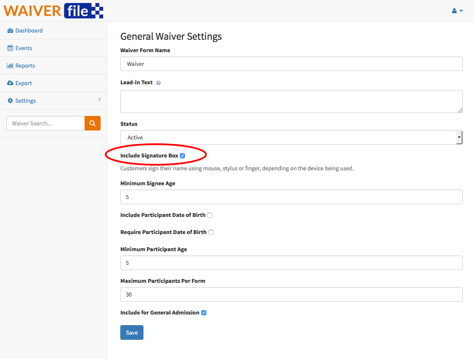The height and width of the screenshot is (359, 474).
Task: Save the General Waiver Settings
Action: pyautogui.click(x=131, y=332)
